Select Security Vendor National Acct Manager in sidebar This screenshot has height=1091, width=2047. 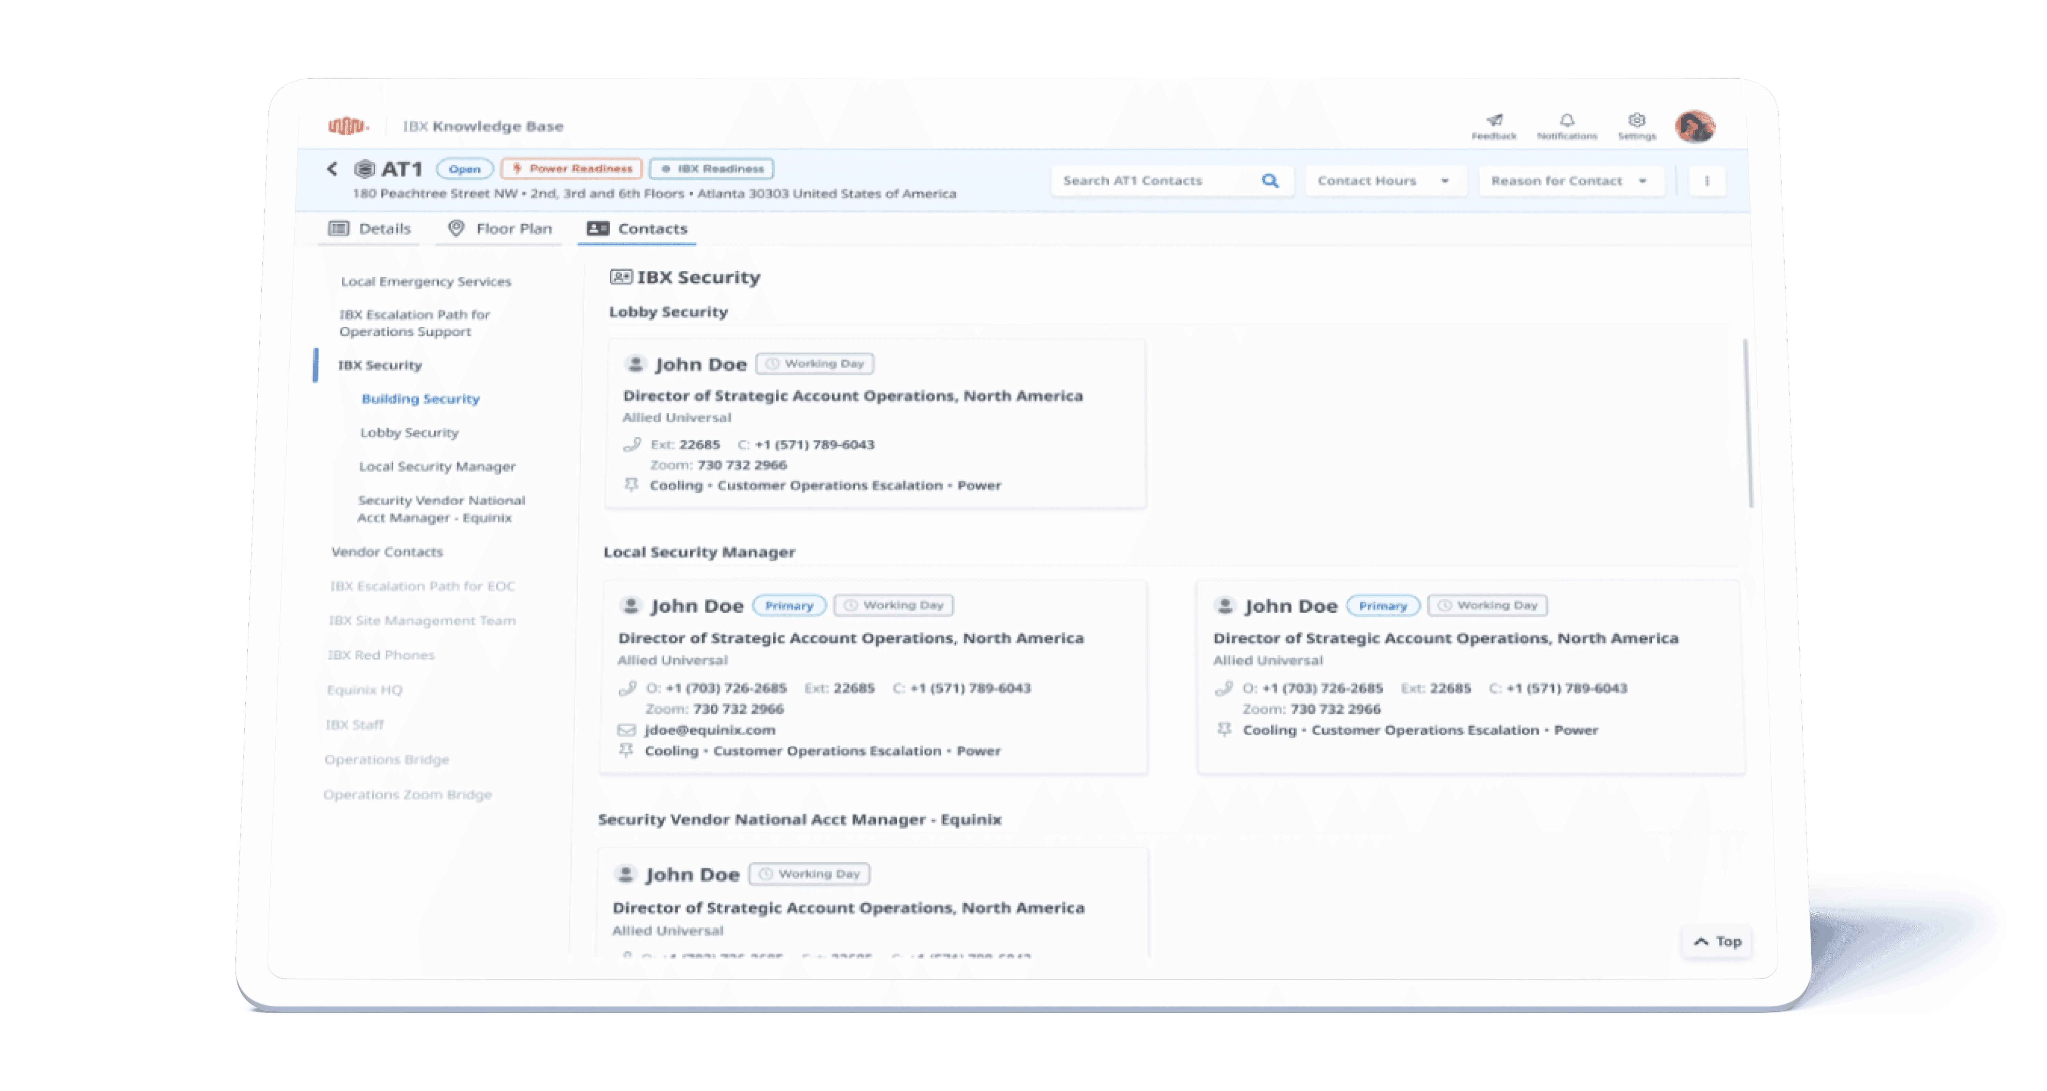(x=441, y=509)
